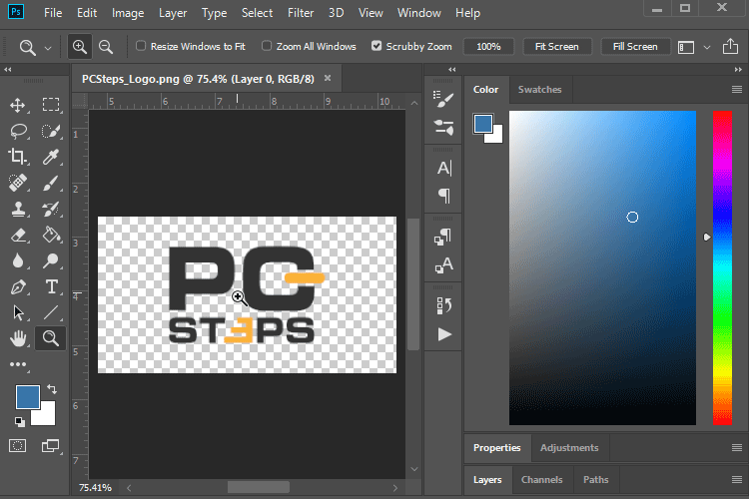Select the Horizontal Type tool

51,286
